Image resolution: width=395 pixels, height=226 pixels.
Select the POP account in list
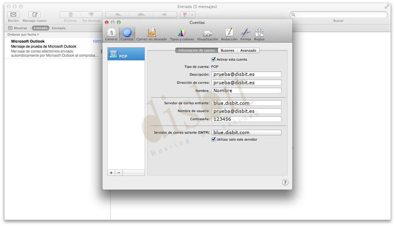[126, 55]
